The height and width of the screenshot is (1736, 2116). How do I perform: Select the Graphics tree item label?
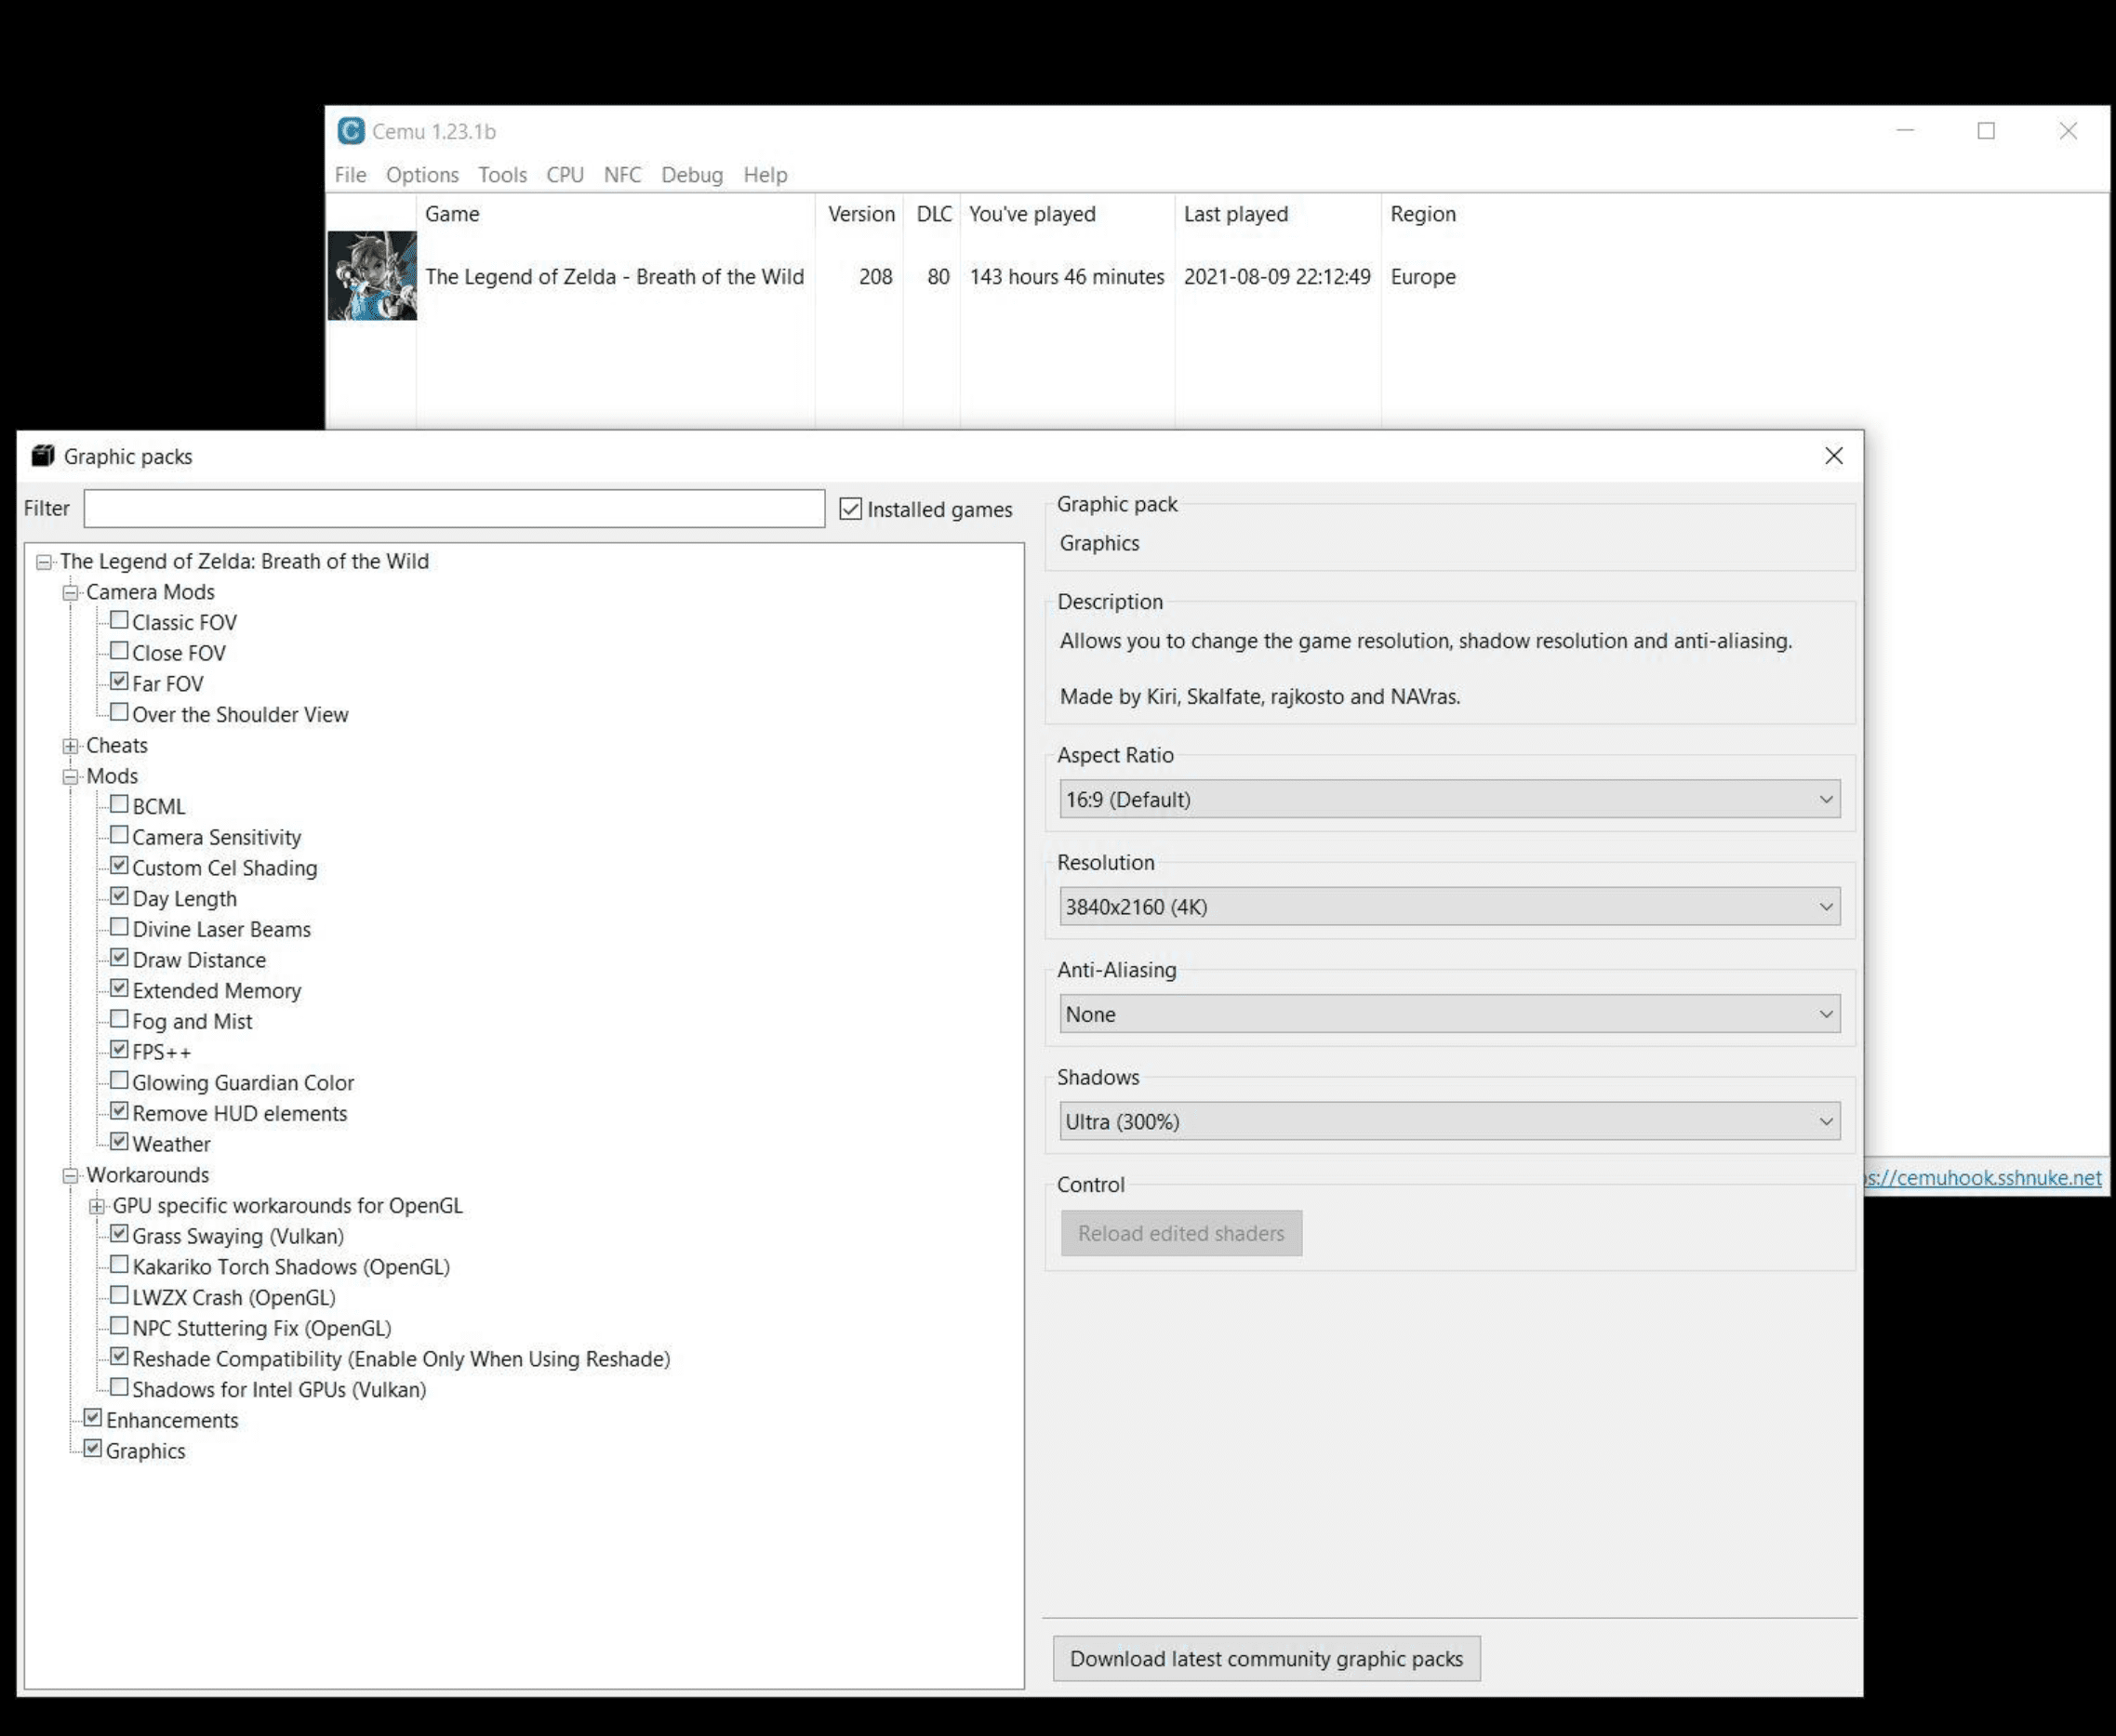(x=146, y=1451)
